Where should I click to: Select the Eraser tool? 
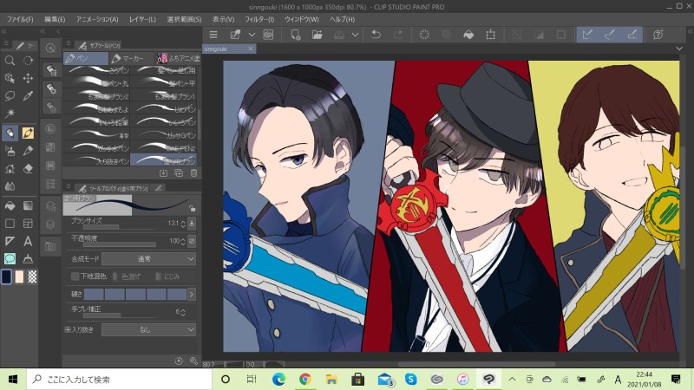(x=28, y=168)
